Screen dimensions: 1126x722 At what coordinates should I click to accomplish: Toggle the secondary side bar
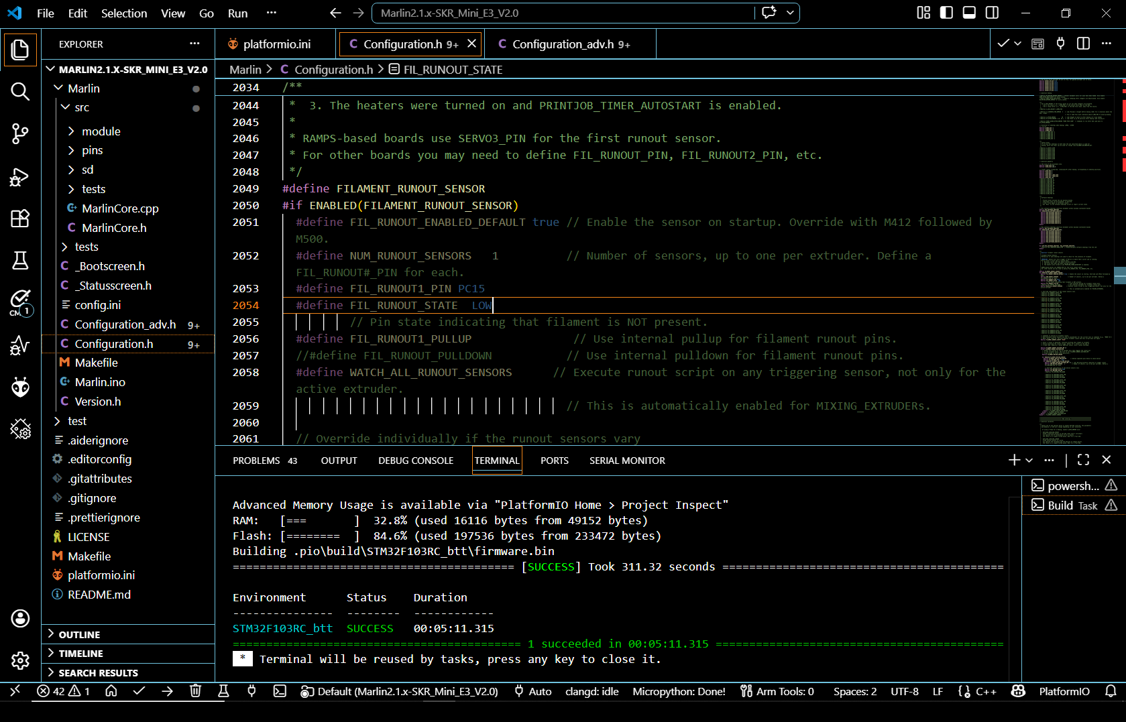992,13
